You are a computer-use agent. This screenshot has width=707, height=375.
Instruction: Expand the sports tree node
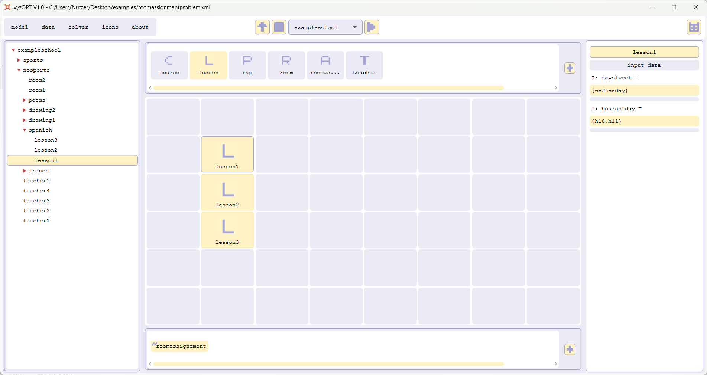tap(19, 60)
